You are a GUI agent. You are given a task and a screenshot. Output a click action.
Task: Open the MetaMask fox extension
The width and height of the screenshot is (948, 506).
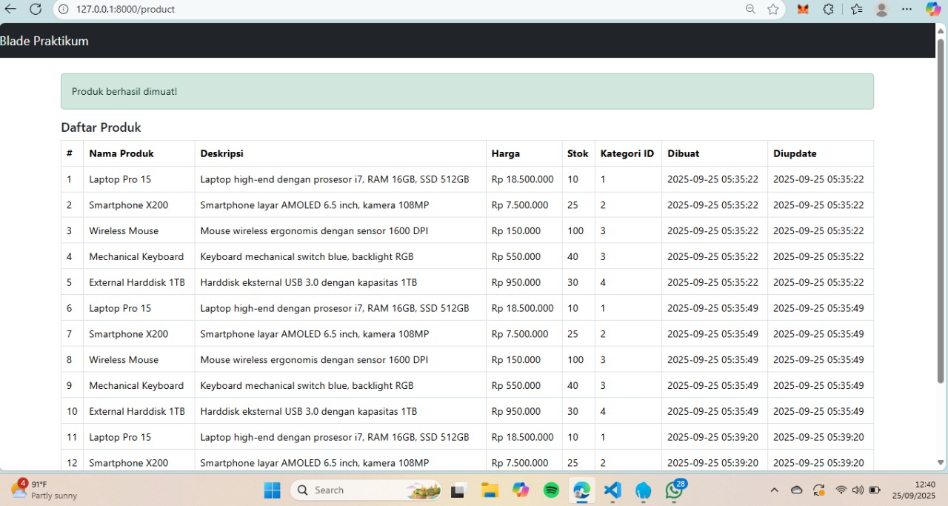(x=803, y=10)
